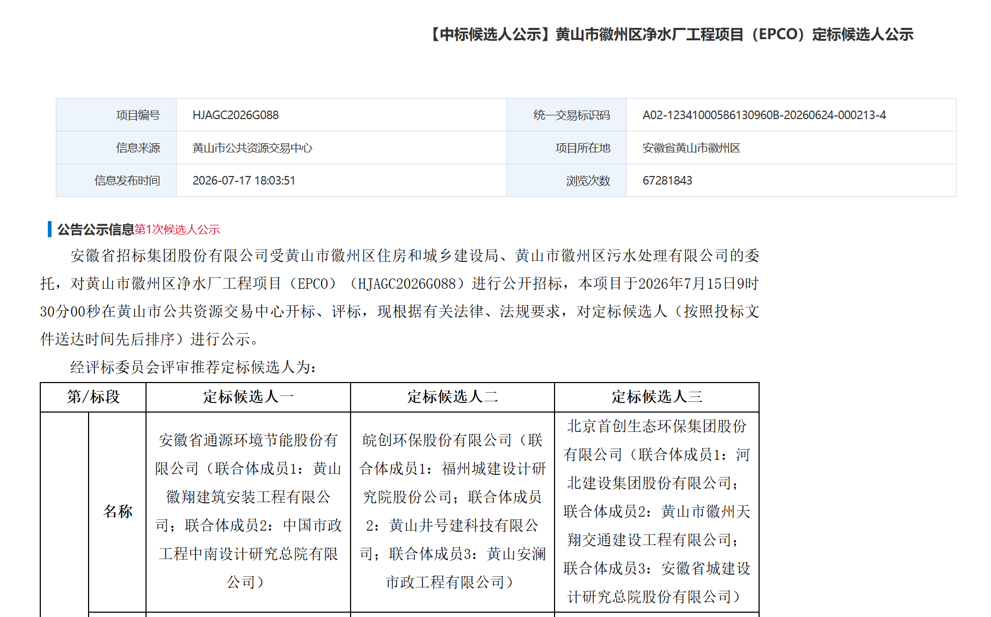The height and width of the screenshot is (617, 991).
Task: Click the 第/标段 table header
Action: click(x=93, y=397)
